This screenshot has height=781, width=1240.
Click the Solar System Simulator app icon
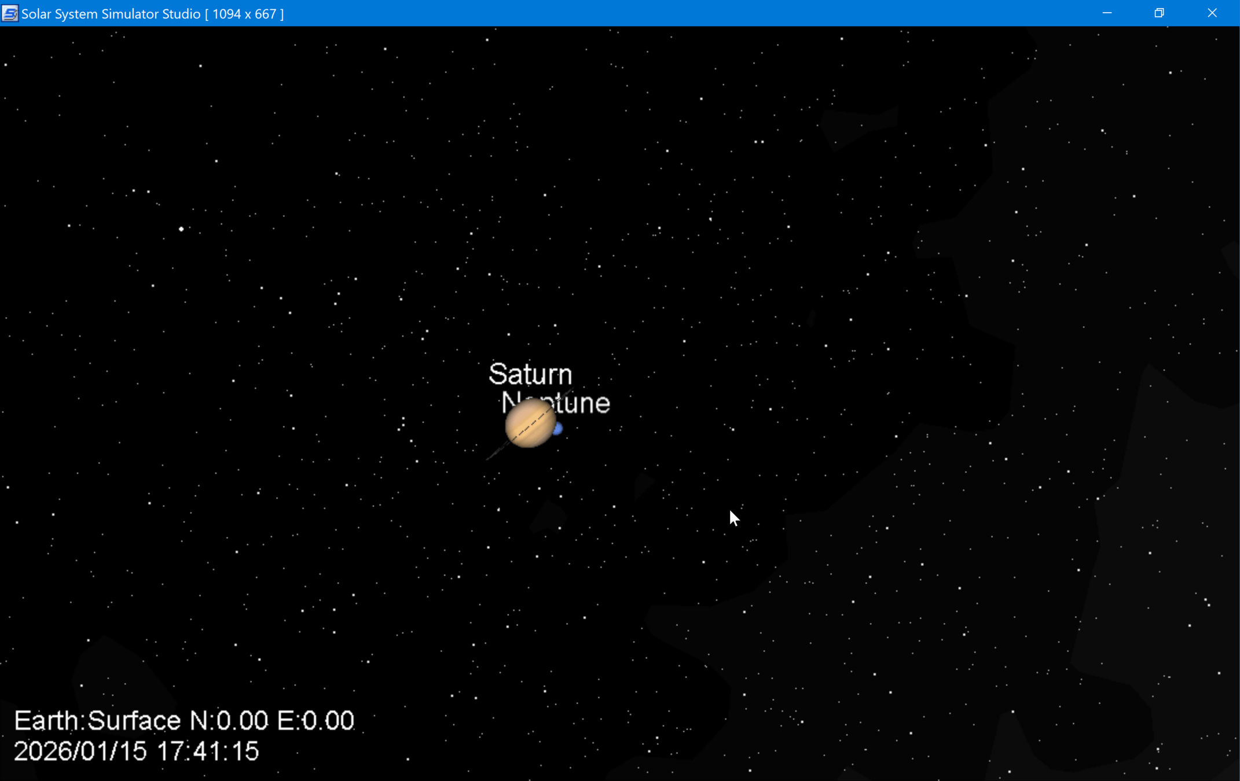10,13
